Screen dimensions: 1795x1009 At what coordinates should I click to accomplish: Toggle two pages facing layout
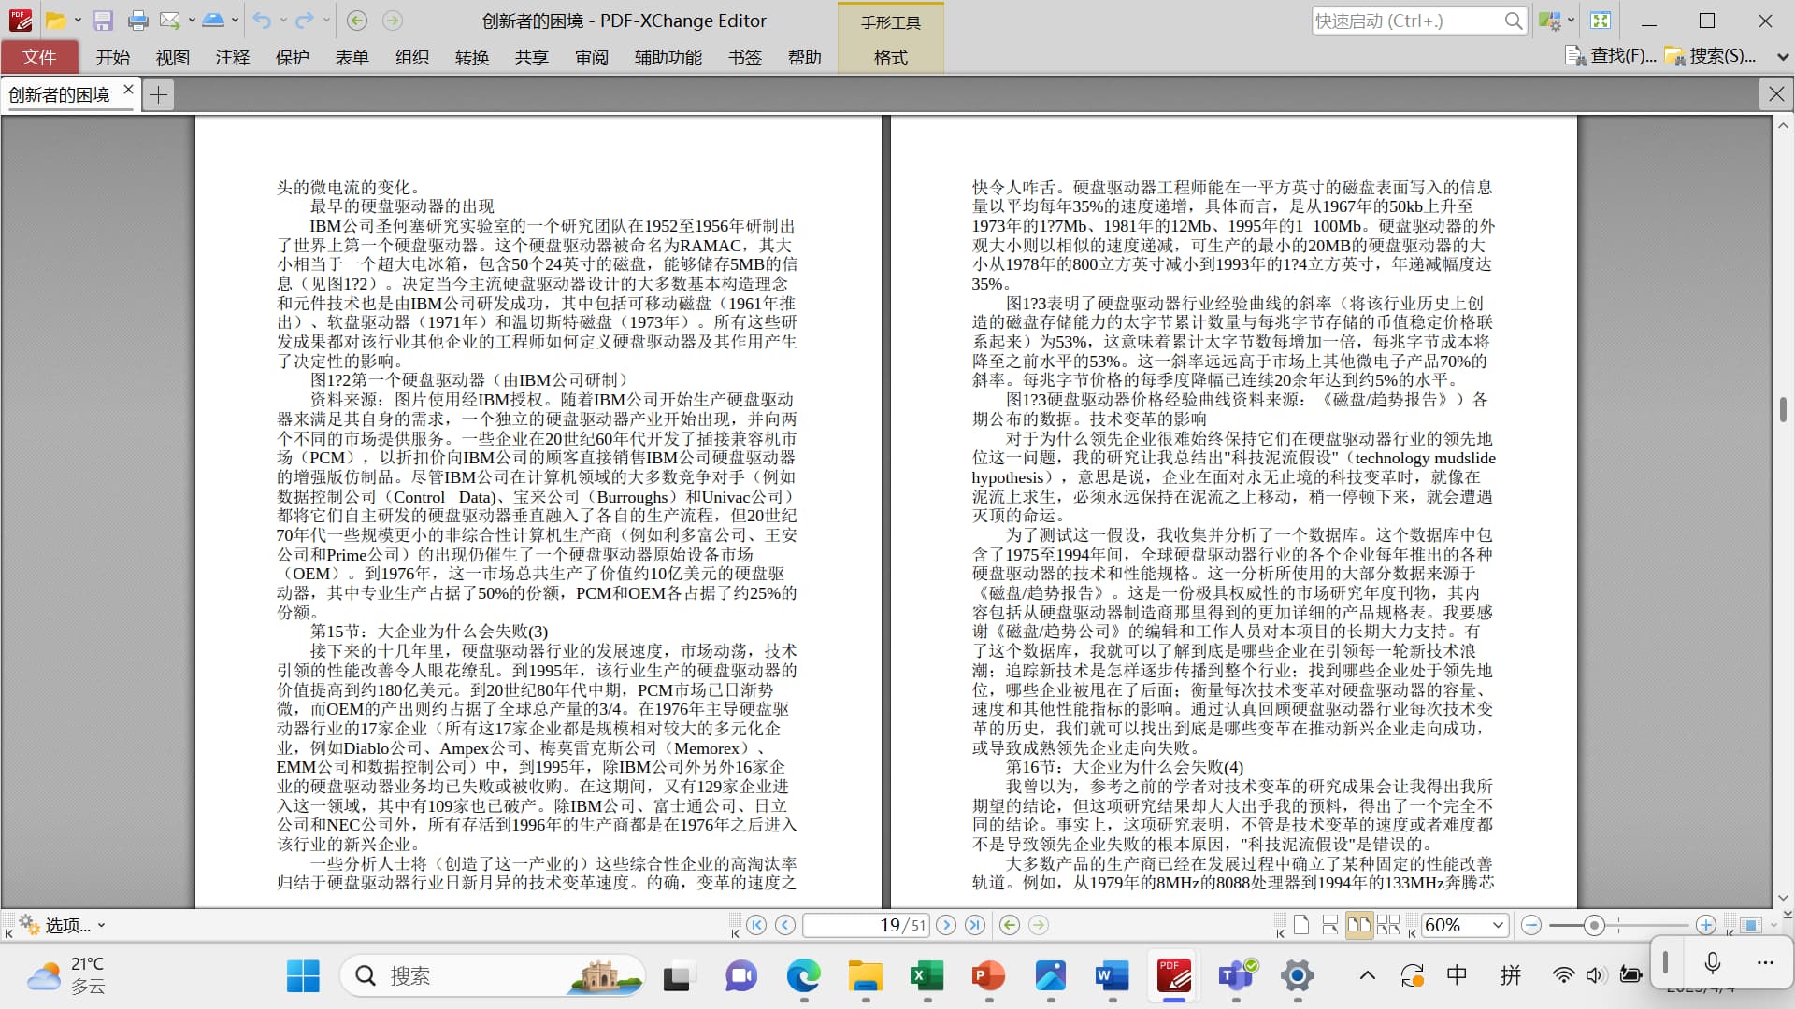1358,925
